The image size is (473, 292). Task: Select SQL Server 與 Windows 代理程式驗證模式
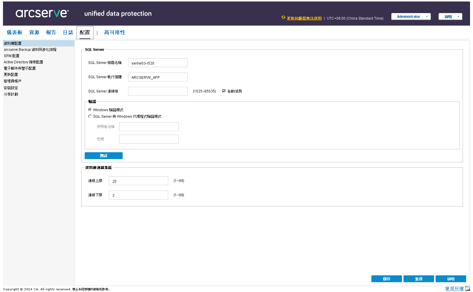pos(90,116)
